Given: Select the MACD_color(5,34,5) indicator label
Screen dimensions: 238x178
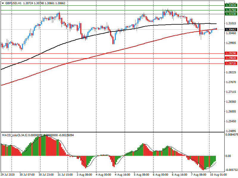Looking at the screenshot, I should click(15, 135).
